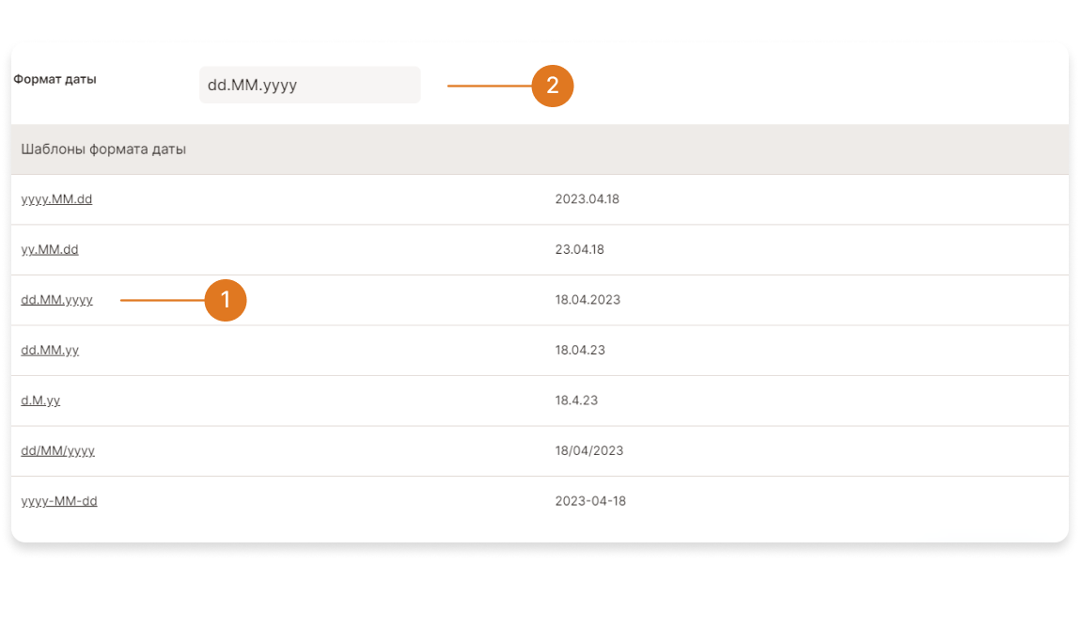
Task: Click the example value 18.4.23
Action: (x=576, y=400)
